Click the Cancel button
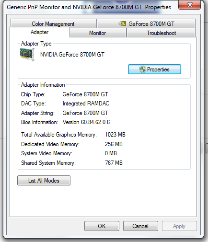 click(x=140, y=226)
